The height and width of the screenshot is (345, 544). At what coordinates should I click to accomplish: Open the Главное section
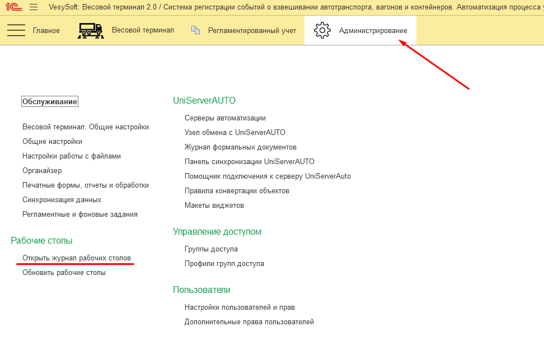tap(46, 31)
